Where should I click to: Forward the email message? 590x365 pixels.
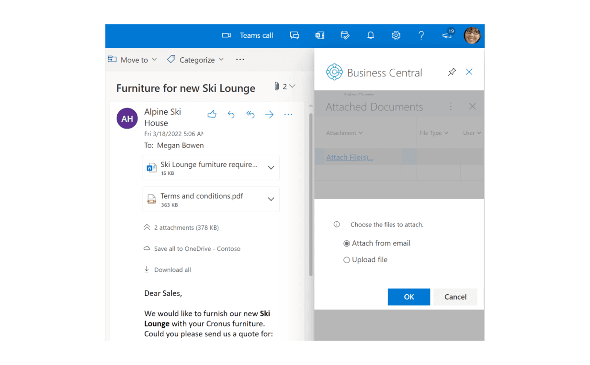click(269, 114)
